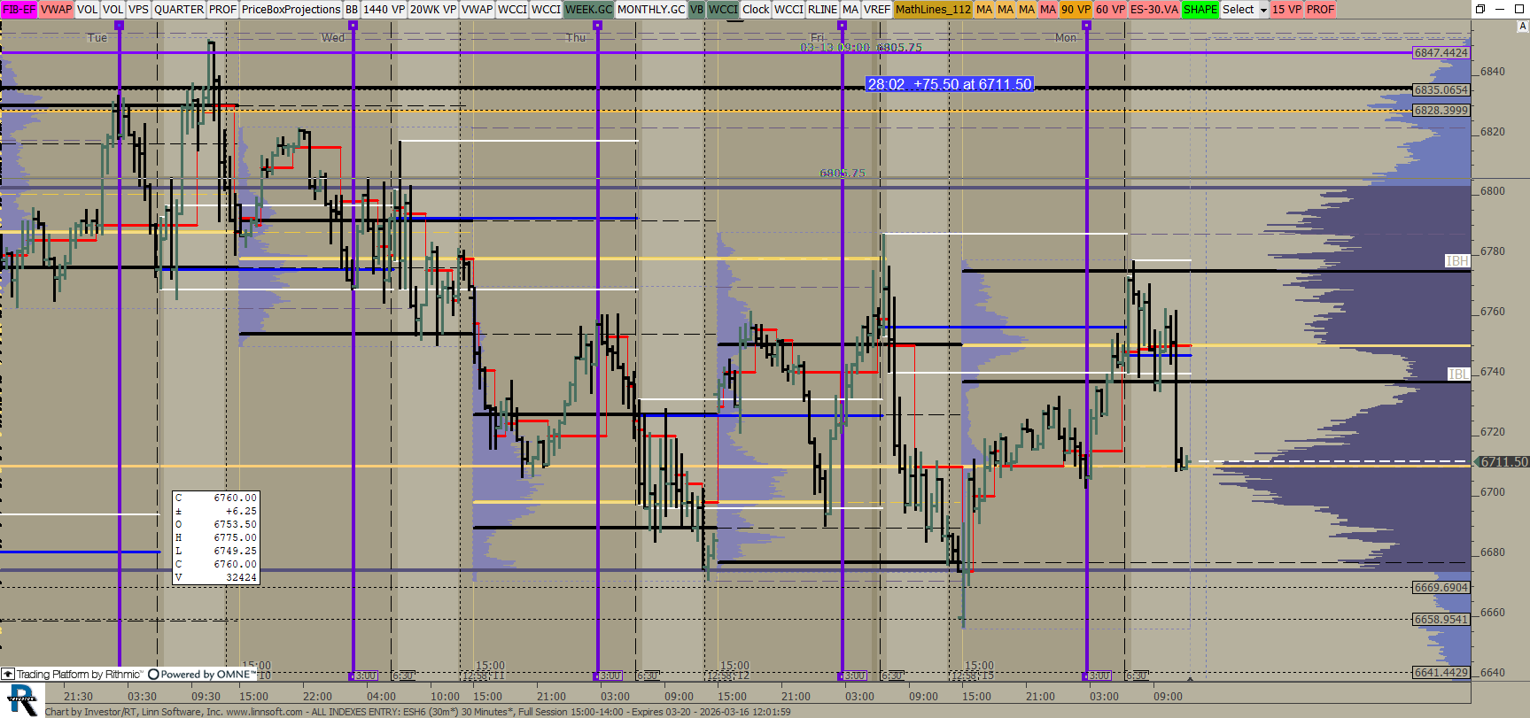Click the IBL marker label
This screenshot has width=1530, height=718.
point(1457,374)
